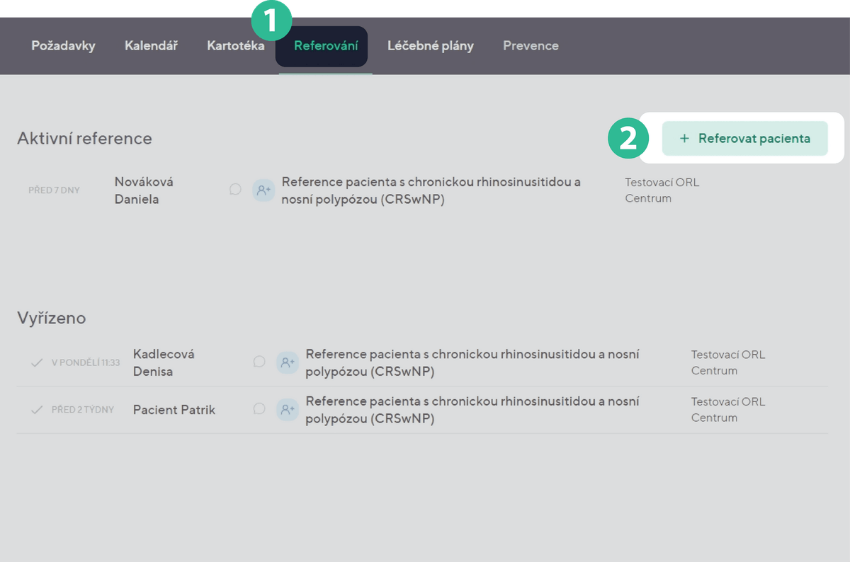The width and height of the screenshot is (850, 562).
Task: Click the checkmark icon beside 'Před 2 týdny'
Action: (x=37, y=410)
